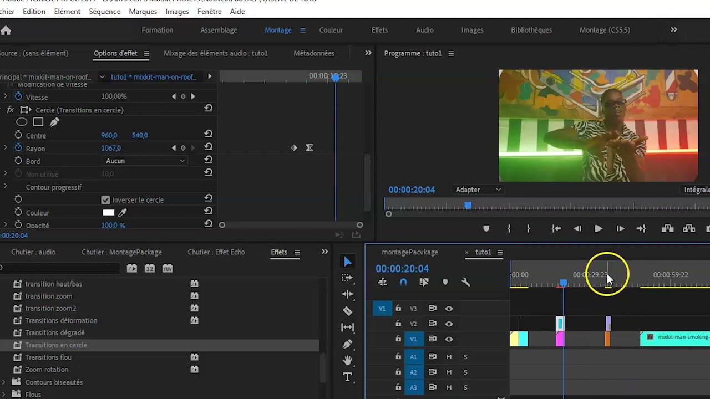Switch to the Effets workspace
Screen dimensions: 710x399
379,30
